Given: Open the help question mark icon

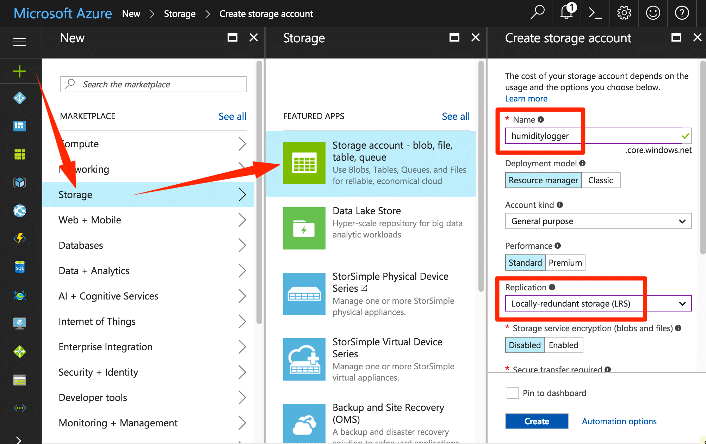Looking at the screenshot, I should [682, 13].
